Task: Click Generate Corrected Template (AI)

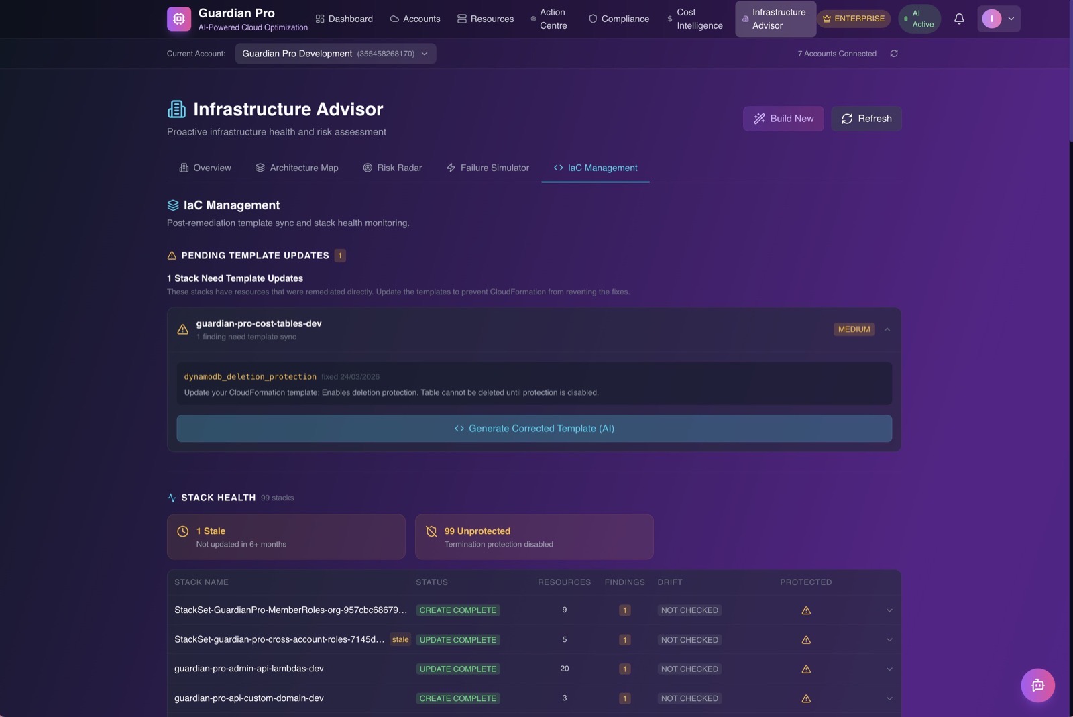Action: tap(534, 428)
